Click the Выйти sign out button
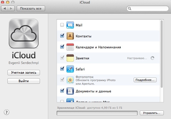This screenshot has height=119, width=171. pos(24,81)
